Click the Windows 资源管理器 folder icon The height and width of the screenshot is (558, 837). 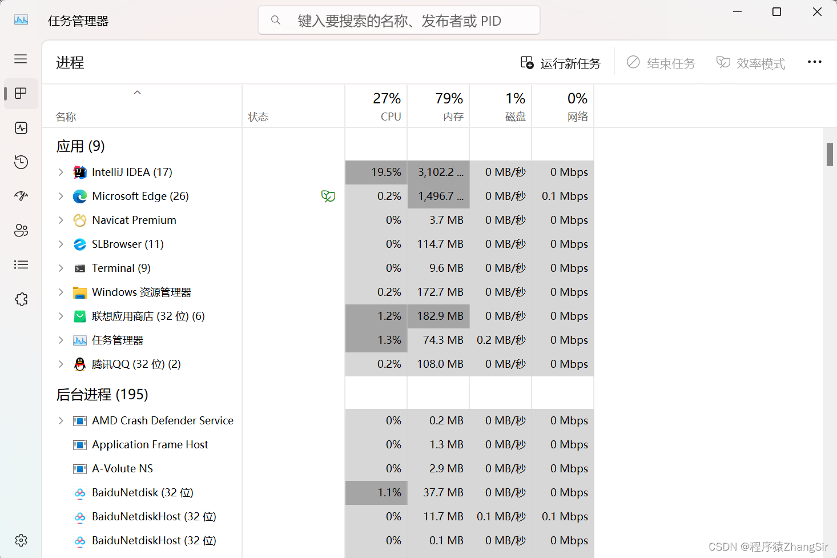point(80,292)
